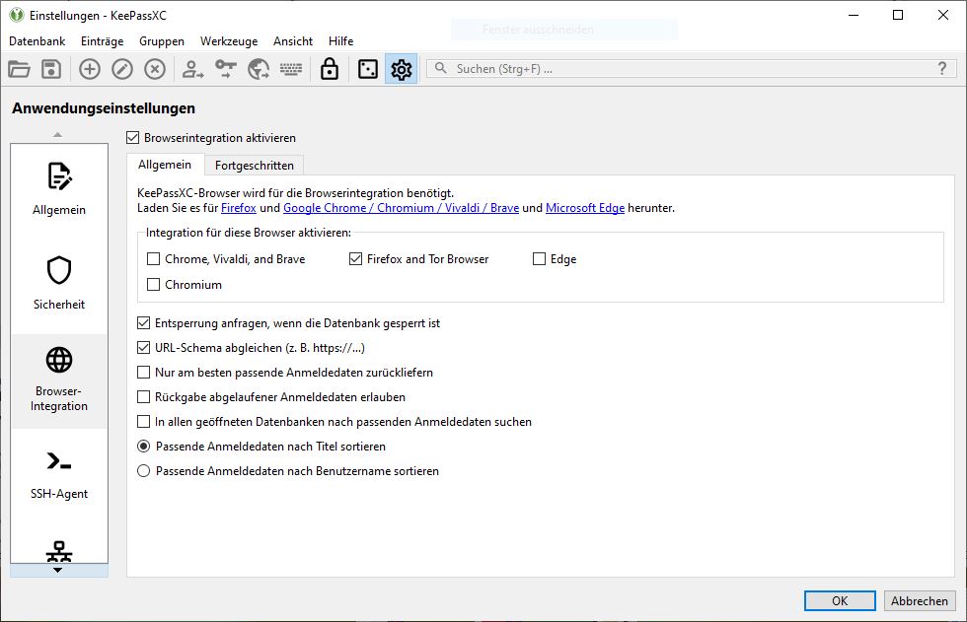Switch to Fortgeschritten tab
Viewport: 967px width, 622px height.
pos(255,165)
